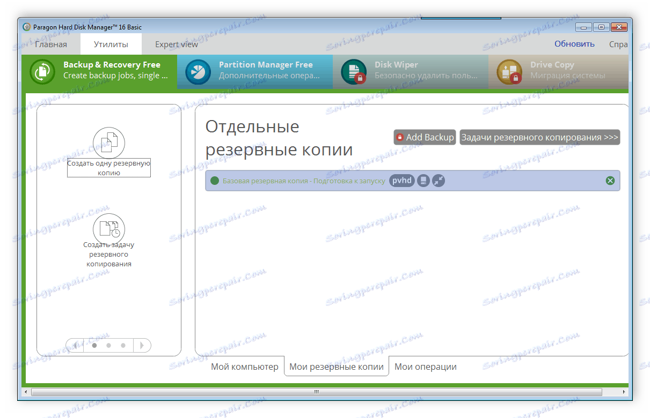Click the scrollbar right arrow

[x=625, y=392]
